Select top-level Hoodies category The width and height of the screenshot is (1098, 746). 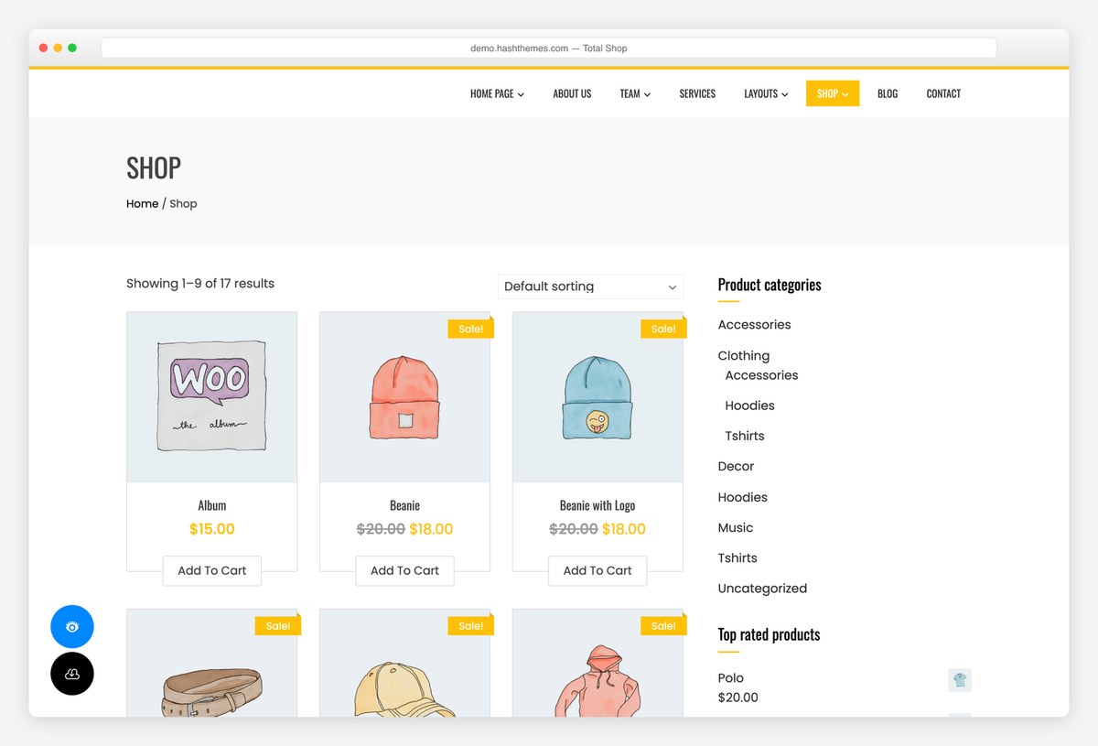click(x=742, y=497)
